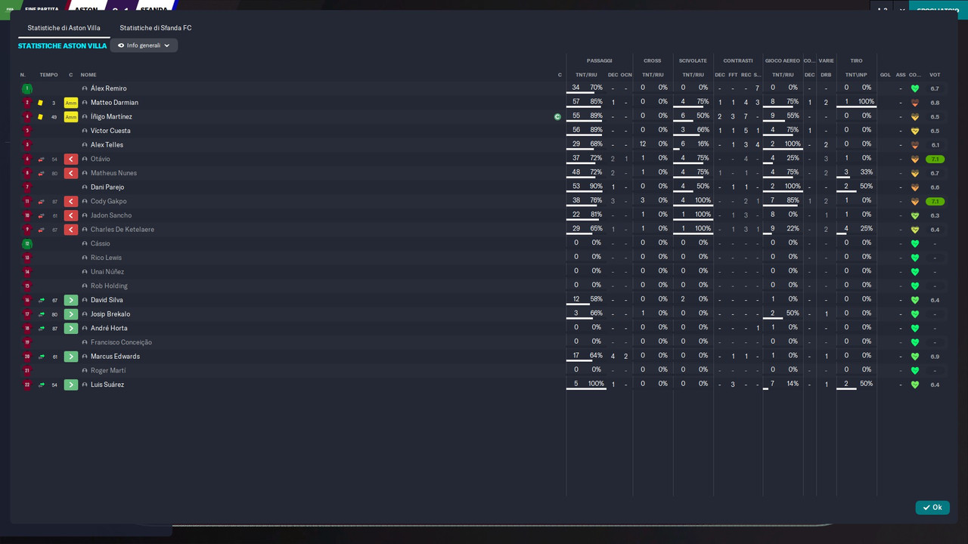Click the info icon beside Alex Telles
This screenshot has width=968, height=544.
tap(85, 145)
